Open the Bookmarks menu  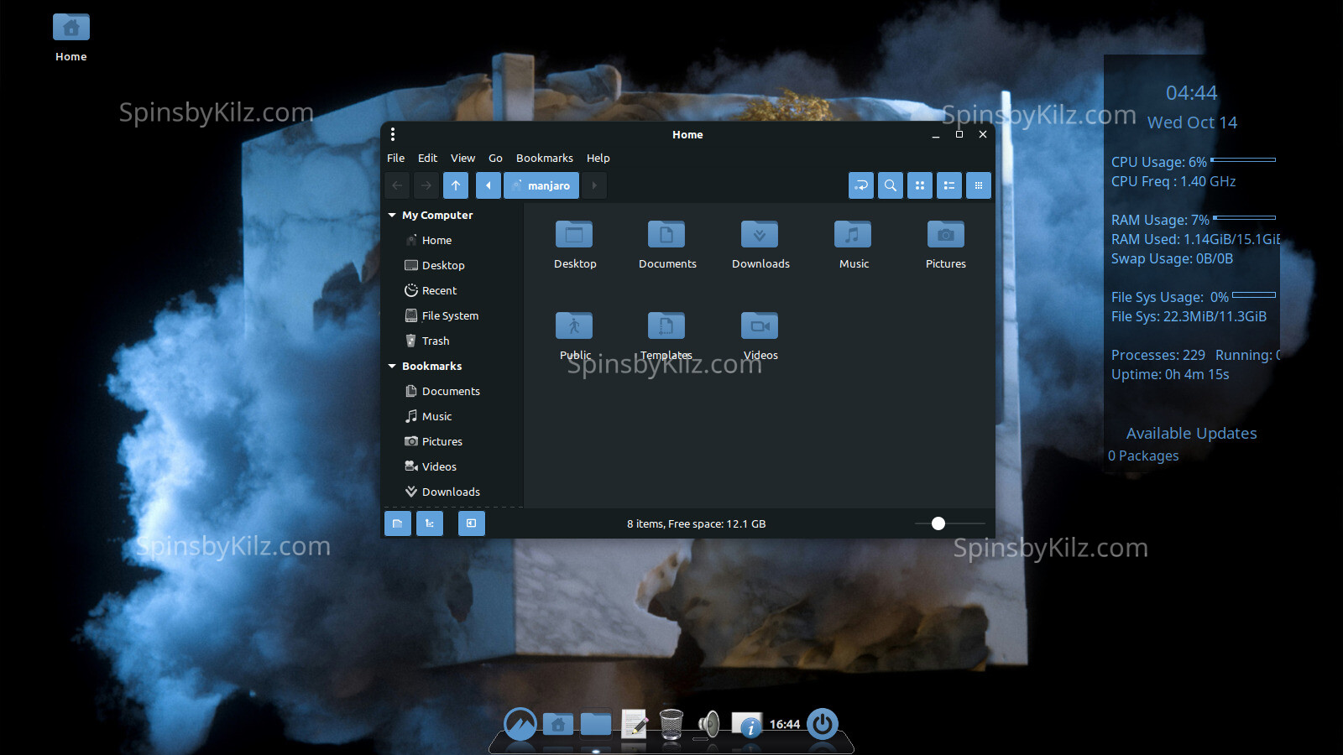pos(544,158)
